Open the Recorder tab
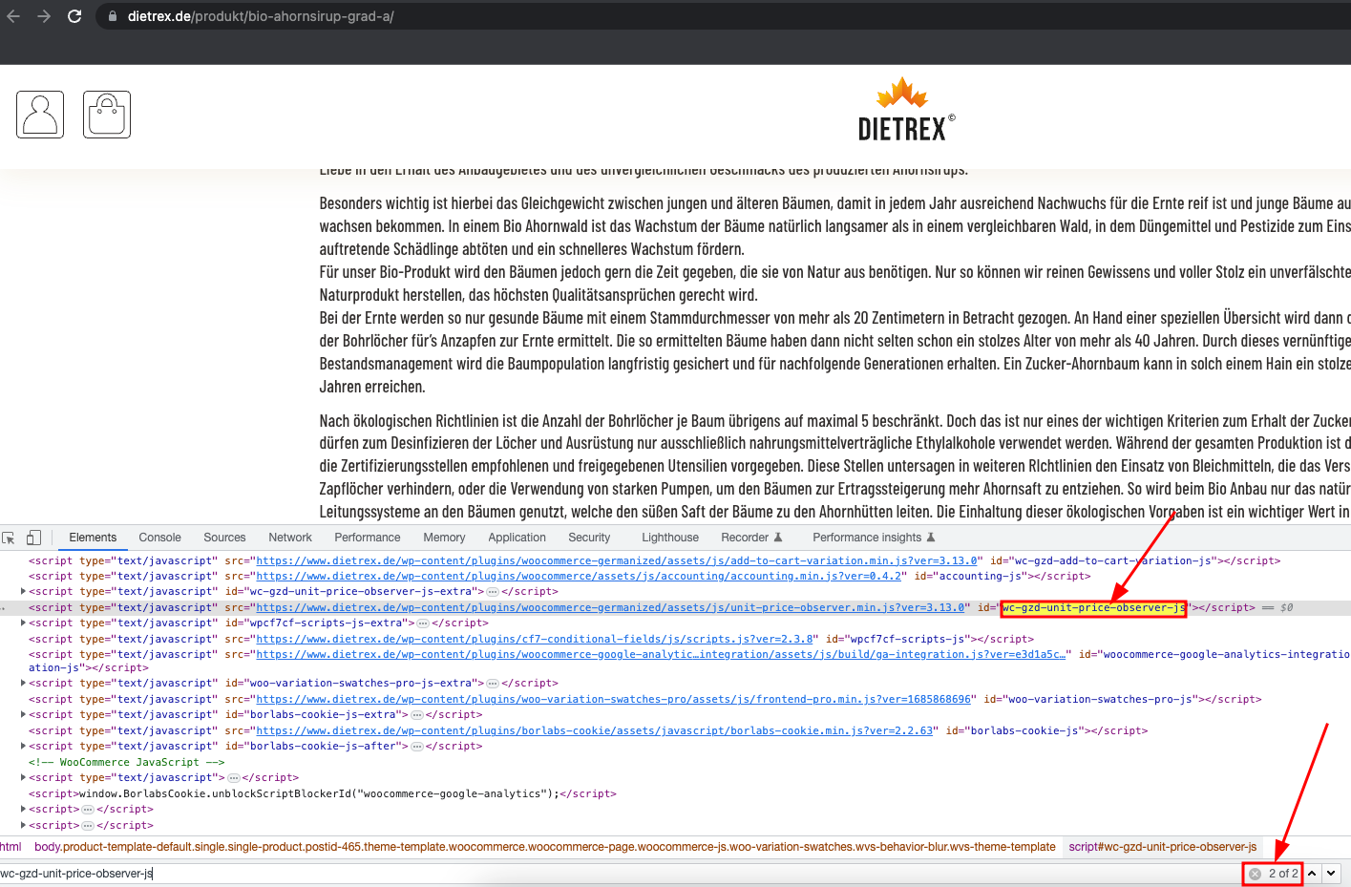The width and height of the screenshot is (1351, 887). 751,538
